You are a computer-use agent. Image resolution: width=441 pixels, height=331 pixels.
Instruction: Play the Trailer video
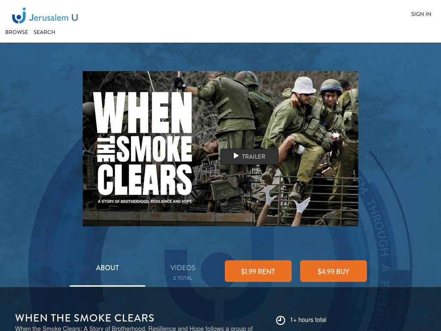click(249, 156)
